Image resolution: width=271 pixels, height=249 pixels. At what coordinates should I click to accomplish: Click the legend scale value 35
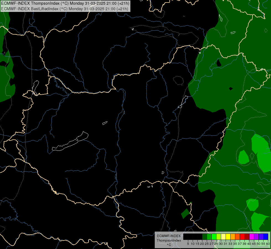click(x=235, y=244)
